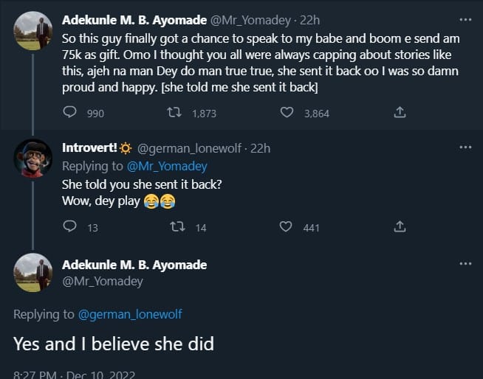
Task: Open Adekunle's avatar on the top tweet
Action: (33, 31)
